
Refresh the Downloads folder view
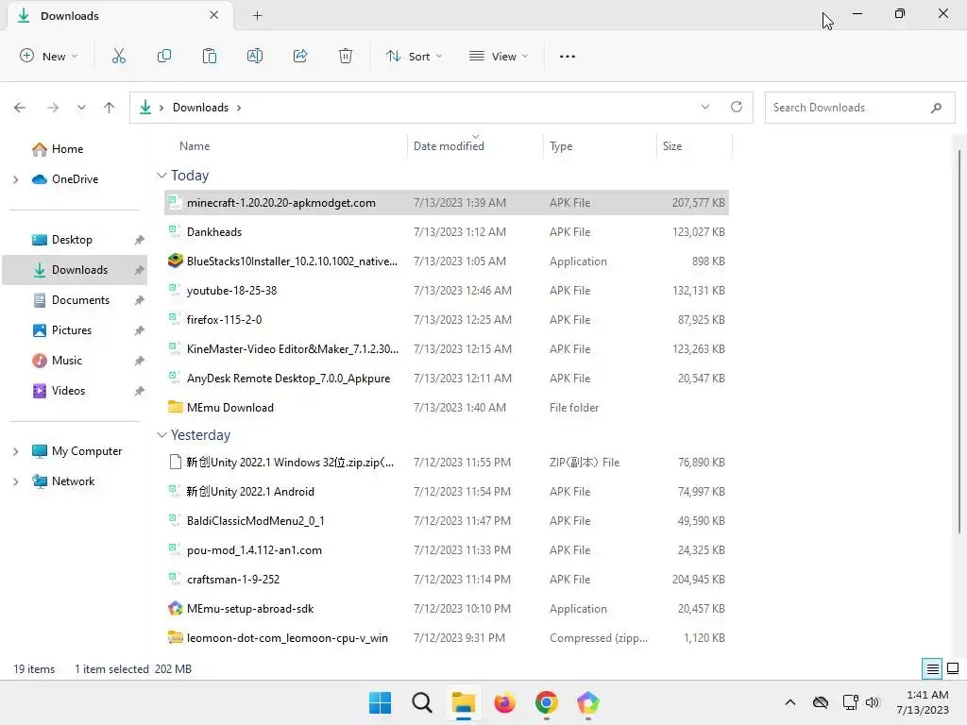click(737, 108)
